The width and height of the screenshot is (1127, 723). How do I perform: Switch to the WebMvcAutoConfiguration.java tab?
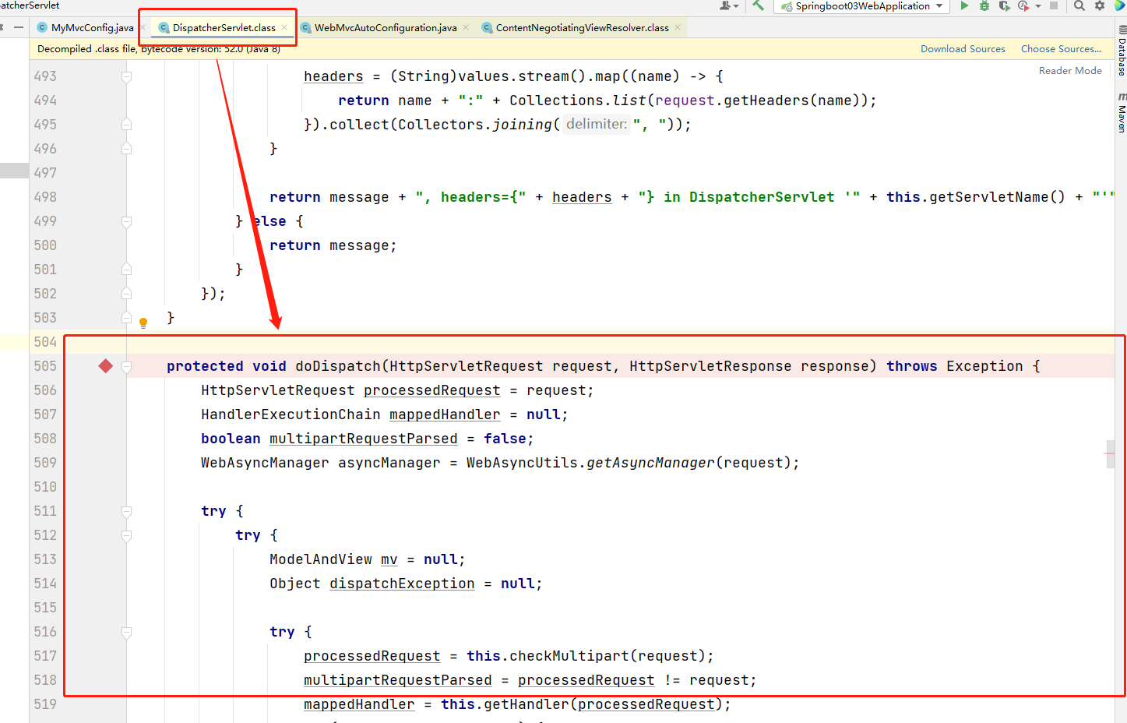(386, 27)
